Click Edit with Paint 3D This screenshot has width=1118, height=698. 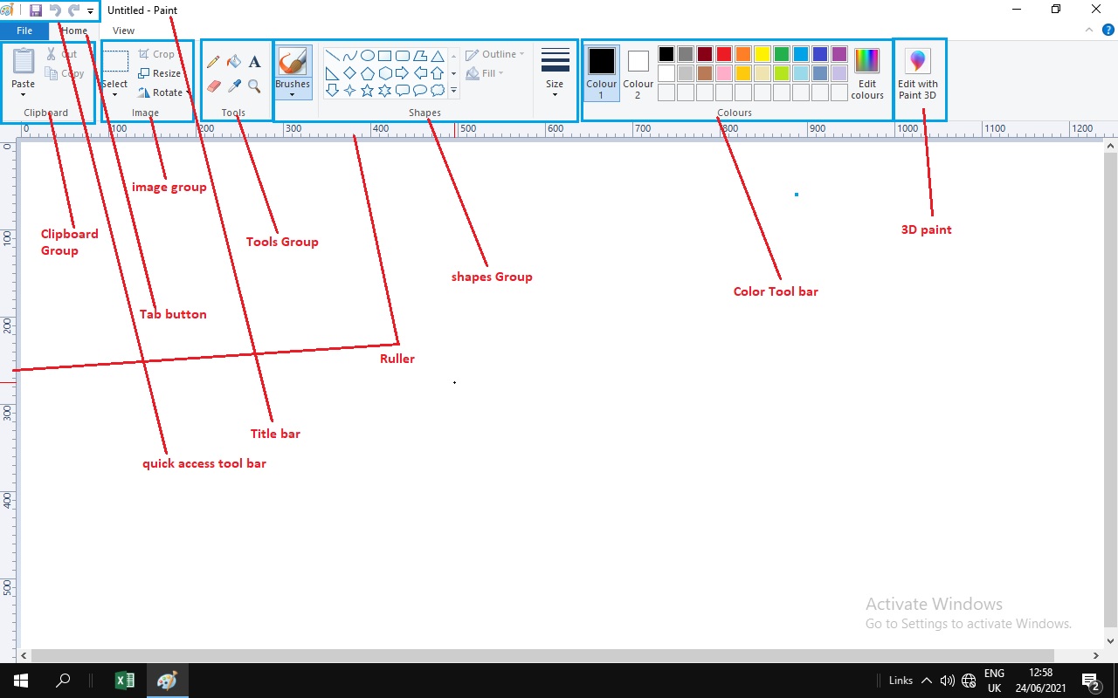(x=918, y=73)
